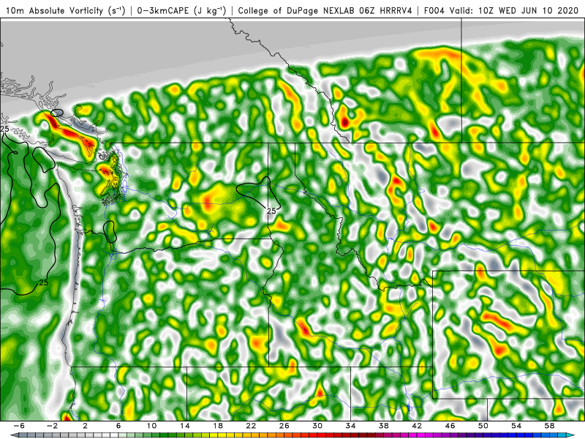Click the "10" color scale label
The height and width of the screenshot is (439, 585).
151,426
